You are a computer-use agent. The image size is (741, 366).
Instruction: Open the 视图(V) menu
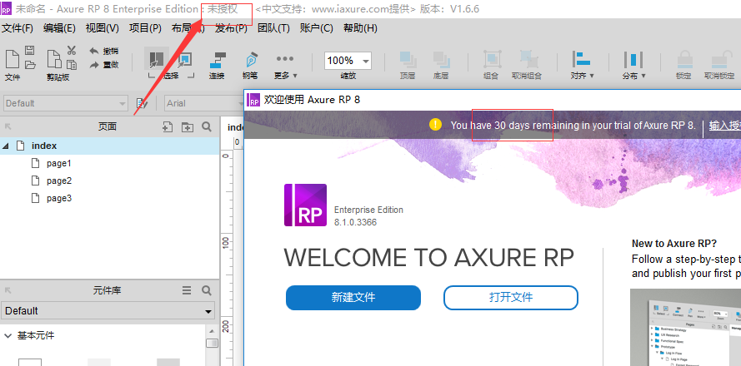(x=102, y=28)
